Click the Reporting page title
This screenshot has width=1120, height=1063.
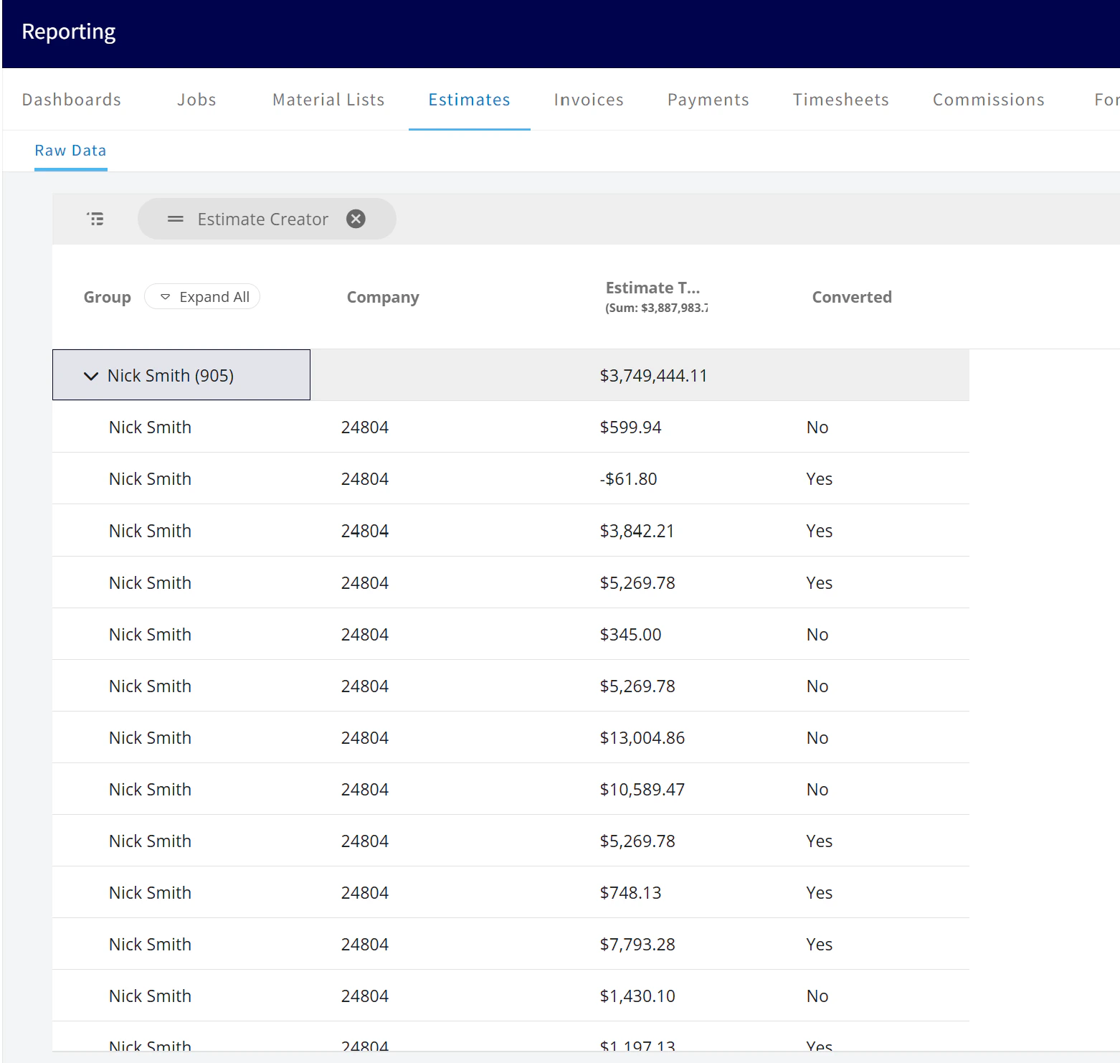tap(69, 32)
